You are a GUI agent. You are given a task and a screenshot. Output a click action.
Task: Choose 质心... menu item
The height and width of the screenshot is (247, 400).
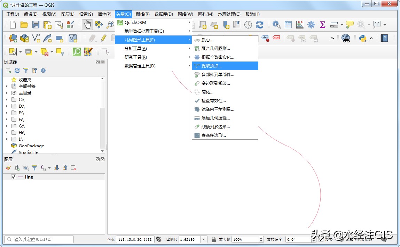pos(225,40)
